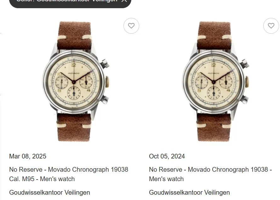Open the Mar 08, 2025 watch photo
The image size is (280, 200).
(x=76, y=81)
